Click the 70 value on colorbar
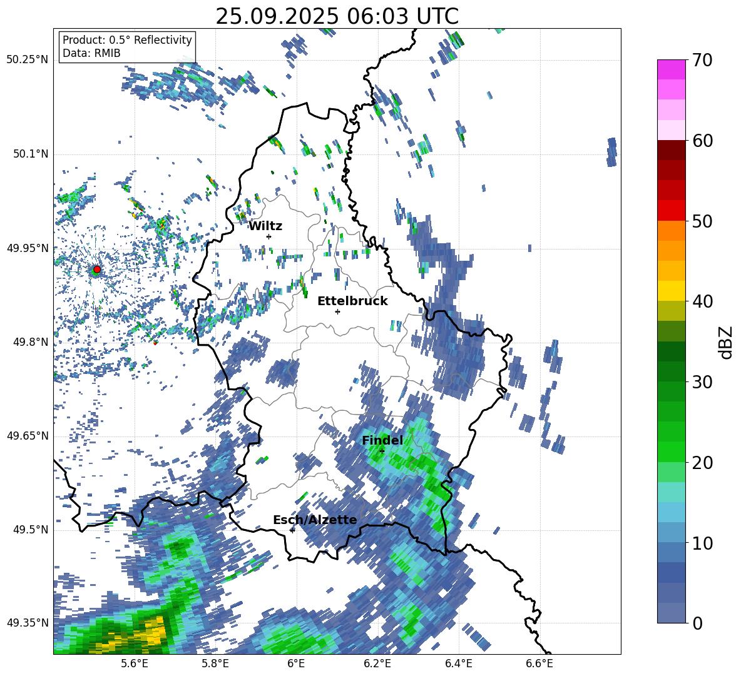741x676 pixels. 702,60
